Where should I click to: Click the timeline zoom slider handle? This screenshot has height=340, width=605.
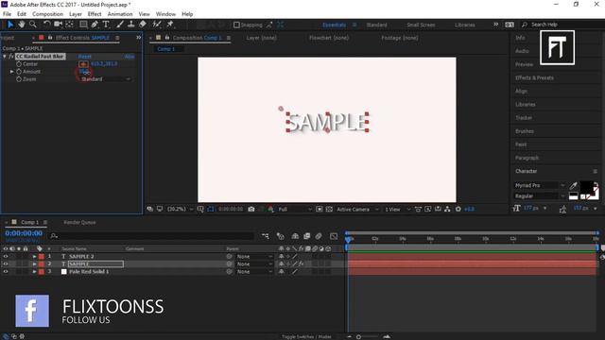(x=358, y=337)
